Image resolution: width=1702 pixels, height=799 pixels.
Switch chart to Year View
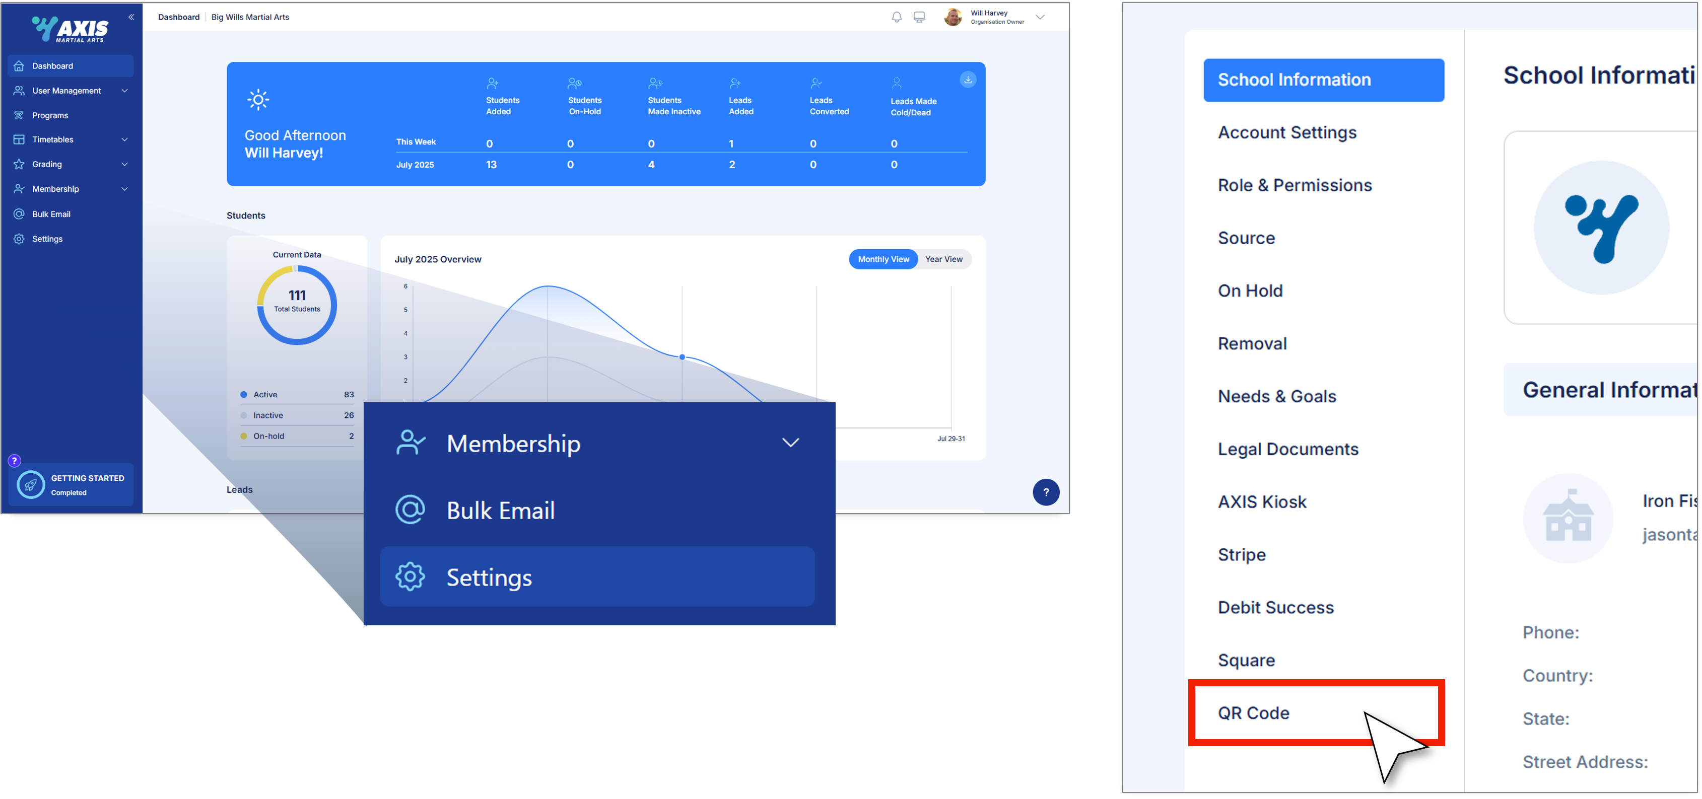tap(943, 259)
